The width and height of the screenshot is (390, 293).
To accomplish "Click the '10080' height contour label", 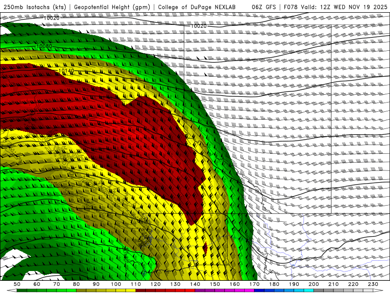I will 44,46.
